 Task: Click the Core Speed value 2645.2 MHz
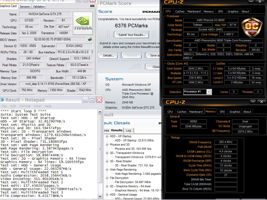(196, 68)
